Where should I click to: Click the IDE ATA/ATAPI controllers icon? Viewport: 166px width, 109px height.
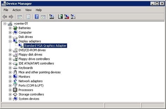pos(15,64)
